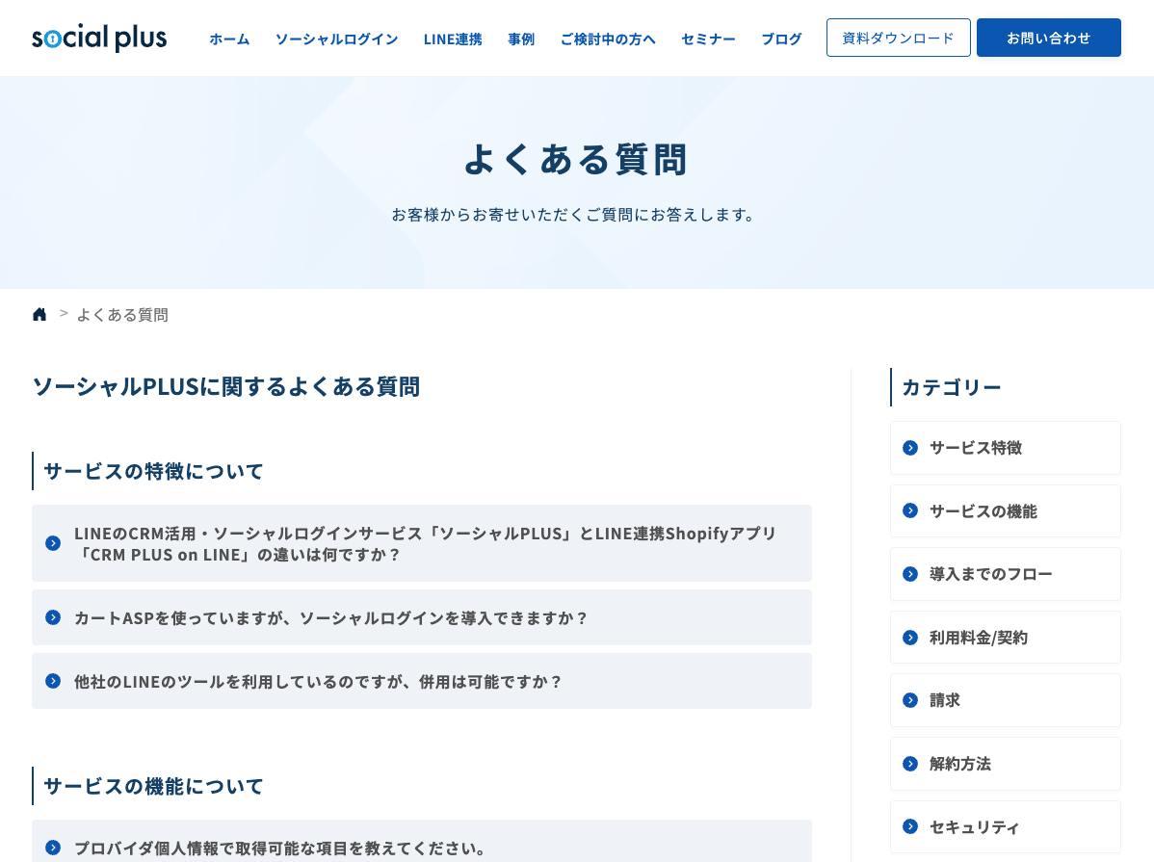Open the ソーシャルログイン menu item
1154x862 pixels.
point(336,39)
